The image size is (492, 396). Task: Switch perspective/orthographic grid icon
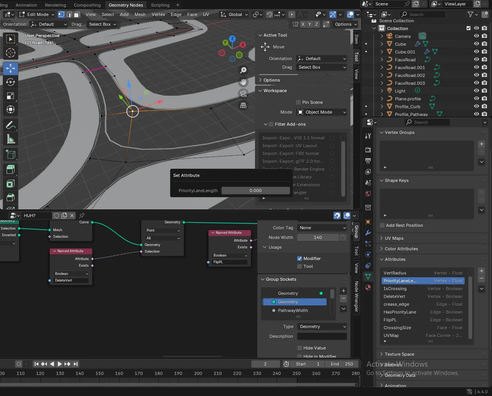click(243, 105)
